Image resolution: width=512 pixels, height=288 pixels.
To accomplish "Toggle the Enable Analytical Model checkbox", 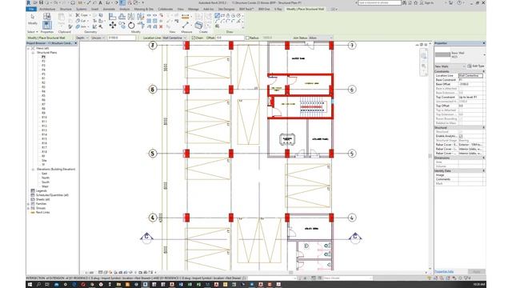I will click(x=461, y=136).
